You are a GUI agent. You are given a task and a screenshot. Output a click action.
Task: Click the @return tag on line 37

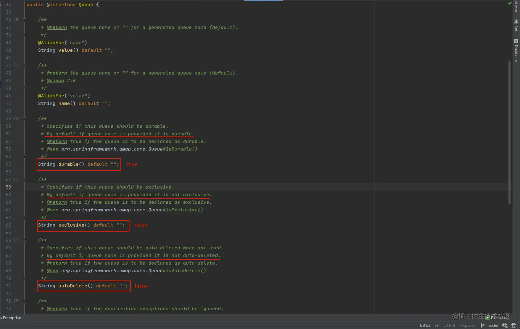point(57,28)
